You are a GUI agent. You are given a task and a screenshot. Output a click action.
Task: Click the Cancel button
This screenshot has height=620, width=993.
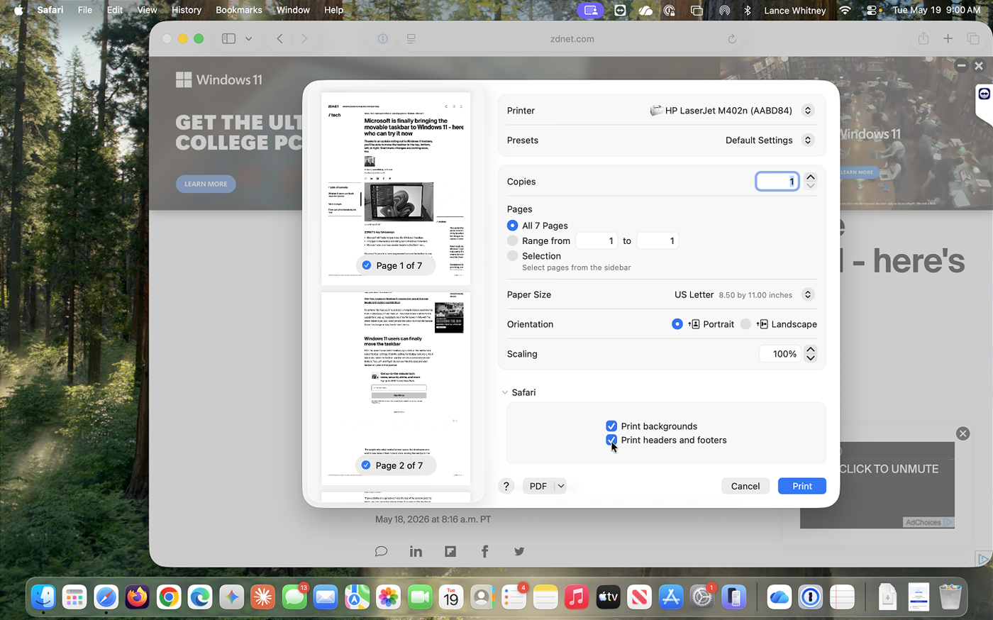745,486
